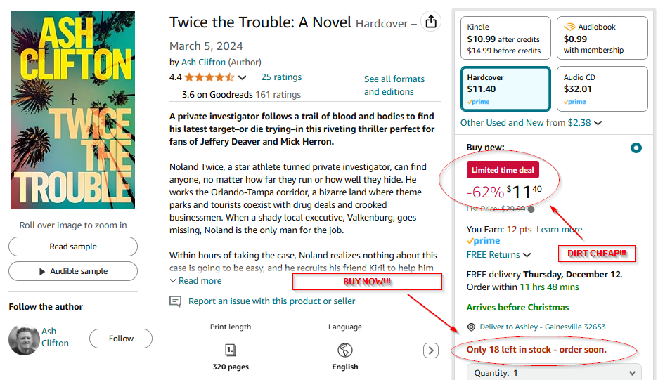The image size is (658, 380).
Task: Select the Buy new radio button
Action: point(636,148)
